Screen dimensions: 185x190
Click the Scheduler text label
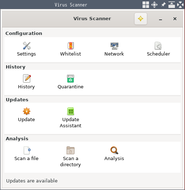click(x=158, y=54)
